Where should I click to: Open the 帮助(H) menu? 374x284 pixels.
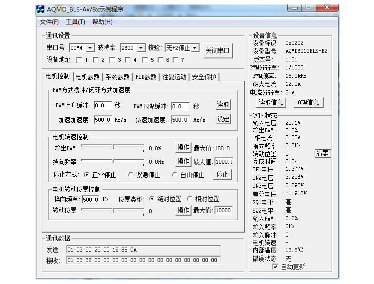pos(102,22)
